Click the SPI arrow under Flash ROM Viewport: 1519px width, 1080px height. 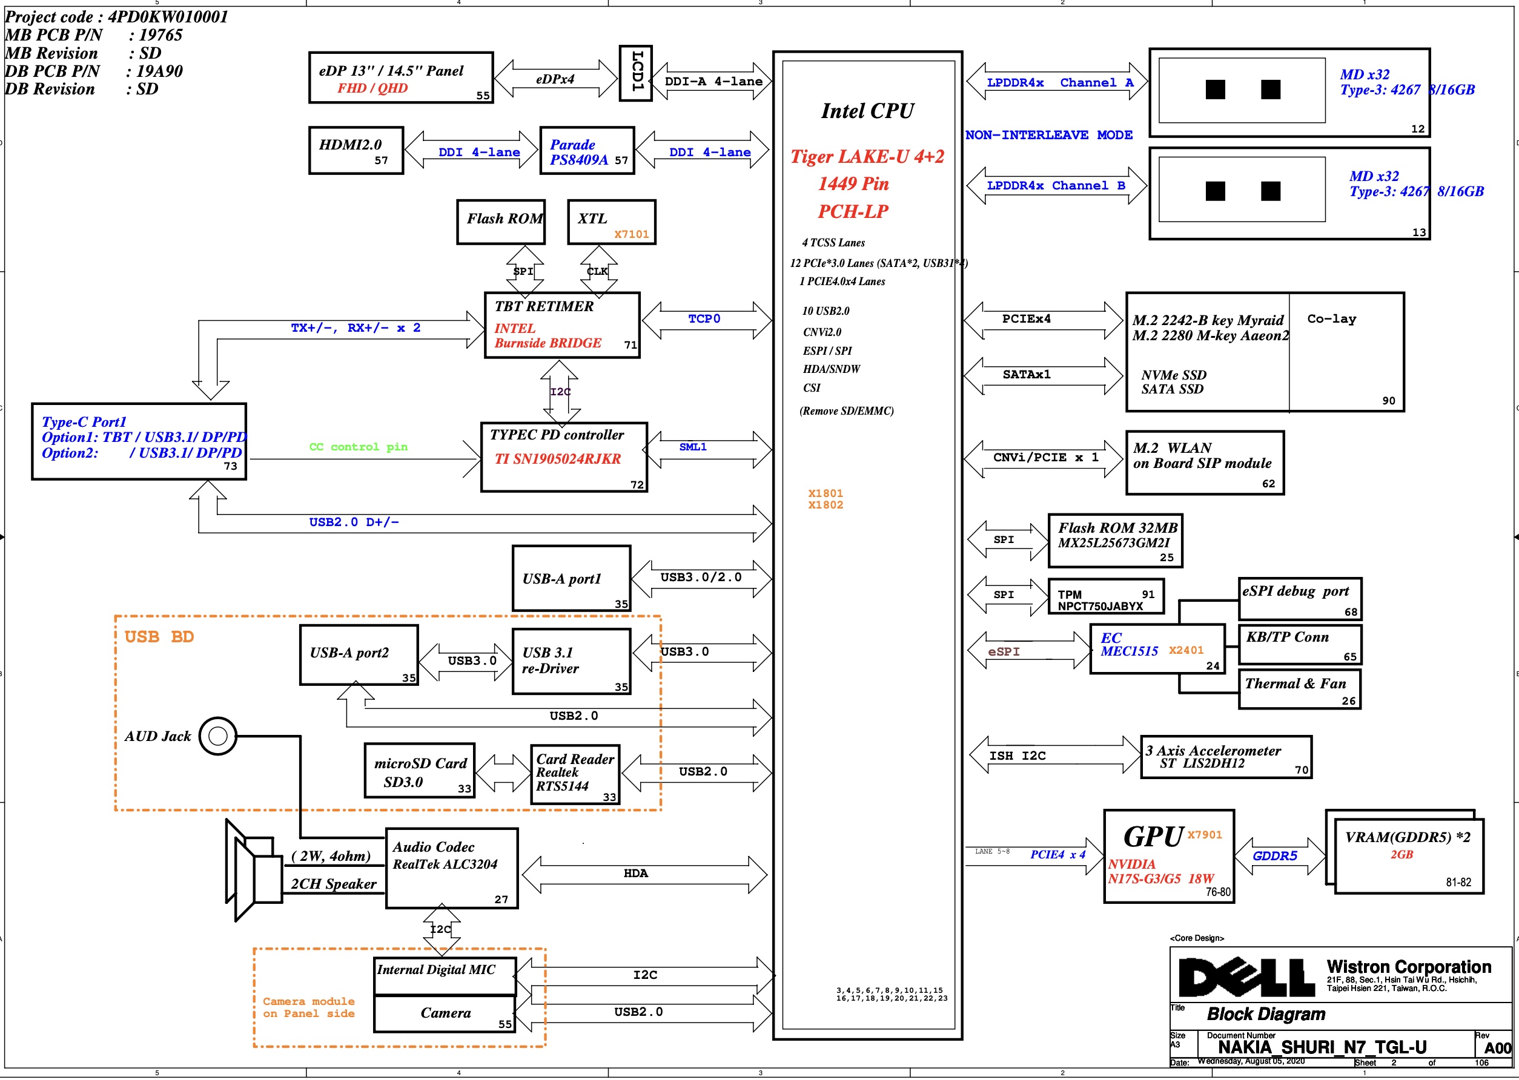coord(525,271)
